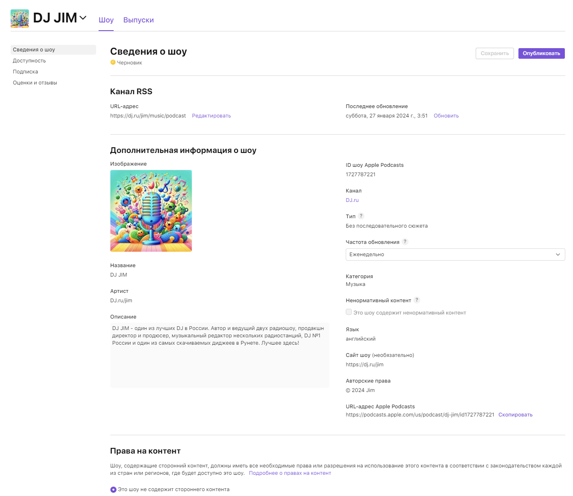Open Оценки и отзывы sidebar item
Viewport: 573px width, 496px height.
(x=35, y=83)
